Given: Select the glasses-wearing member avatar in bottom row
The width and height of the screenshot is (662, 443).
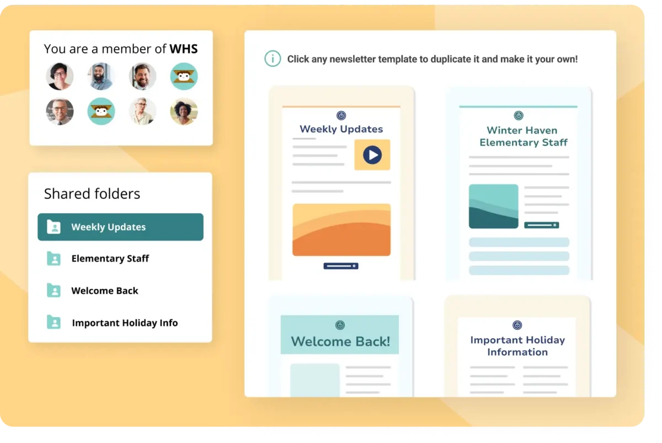Looking at the screenshot, I should point(60,112).
